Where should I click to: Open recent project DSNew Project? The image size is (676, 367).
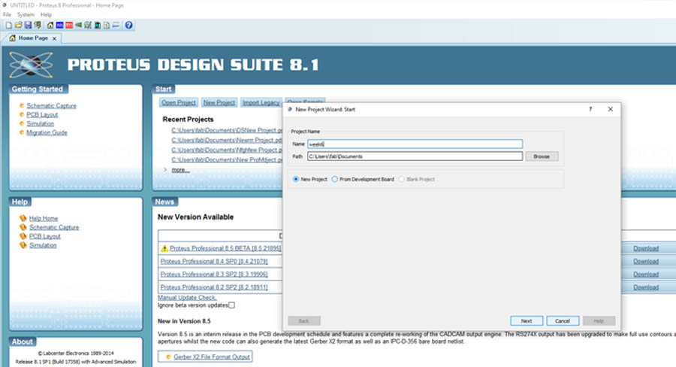tap(227, 130)
